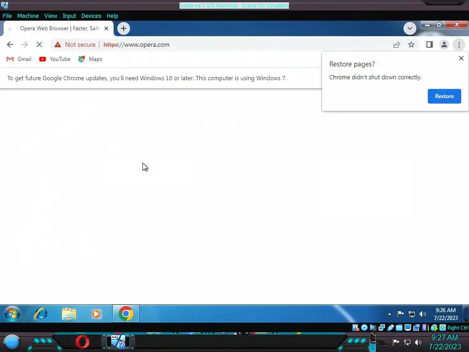Launch Internet Explorer from guest taskbar
The height and width of the screenshot is (352, 469).
(x=41, y=313)
